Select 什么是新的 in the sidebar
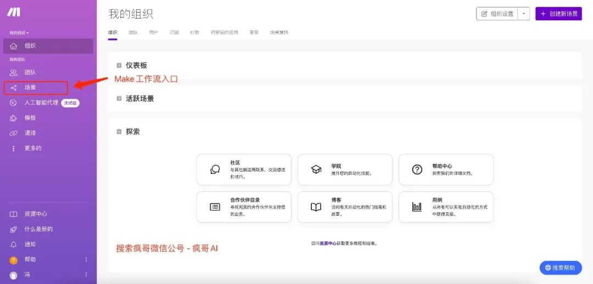Viewport: 593px width, 284px height. tap(48, 229)
